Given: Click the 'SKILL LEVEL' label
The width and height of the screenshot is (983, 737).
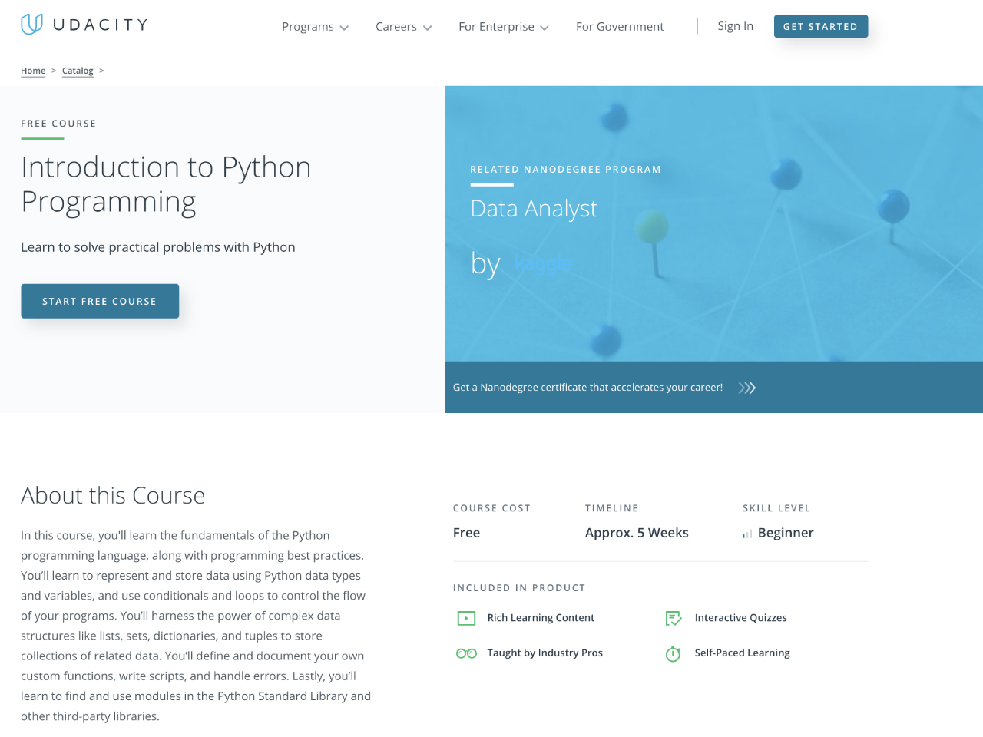Looking at the screenshot, I should point(776,508).
